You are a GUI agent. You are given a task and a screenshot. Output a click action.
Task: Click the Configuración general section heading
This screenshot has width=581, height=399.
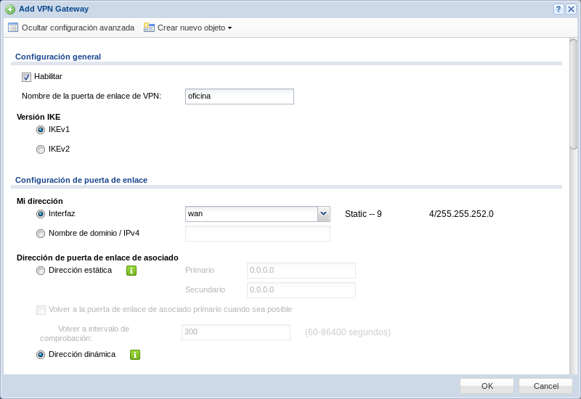pyautogui.click(x=58, y=57)
